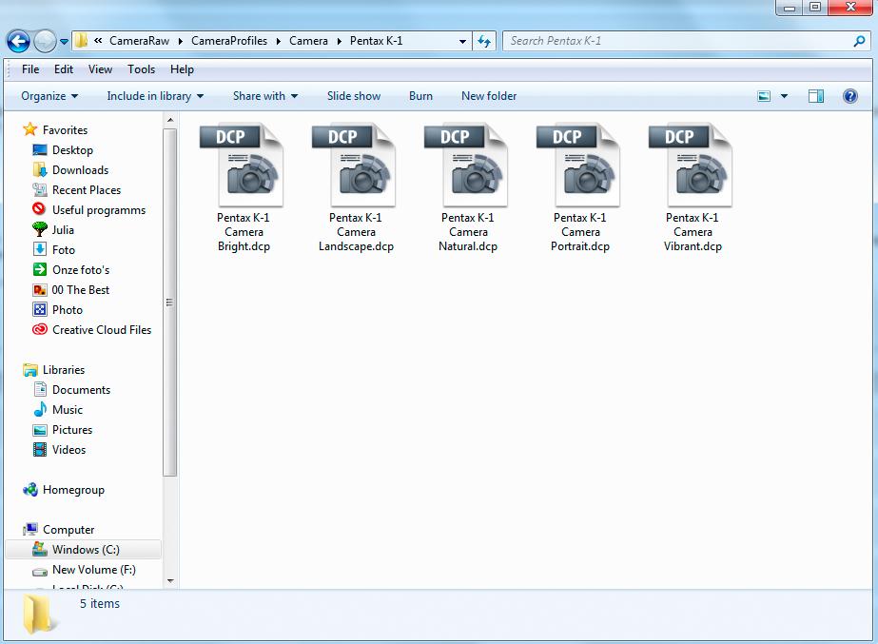Click the navigation pane scroll down arrow

(170, 581)
